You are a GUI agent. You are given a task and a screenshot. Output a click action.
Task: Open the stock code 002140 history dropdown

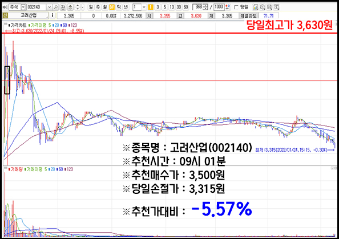(49, 7)
